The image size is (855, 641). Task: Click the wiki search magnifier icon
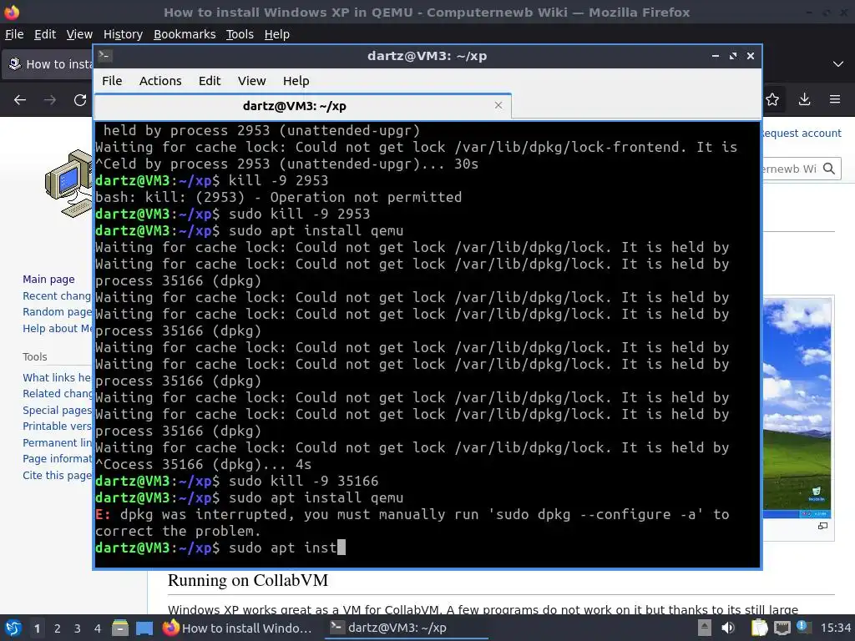pos(829,169)
